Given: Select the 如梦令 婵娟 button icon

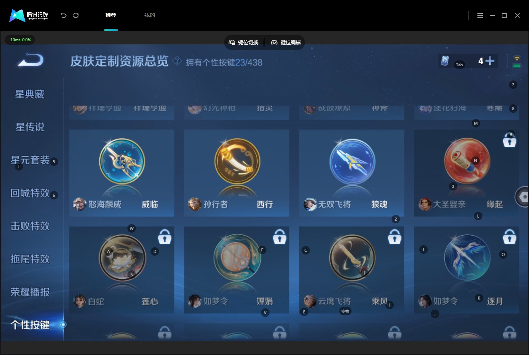Looking at the screenshot, I should click(x=237, y=258).
